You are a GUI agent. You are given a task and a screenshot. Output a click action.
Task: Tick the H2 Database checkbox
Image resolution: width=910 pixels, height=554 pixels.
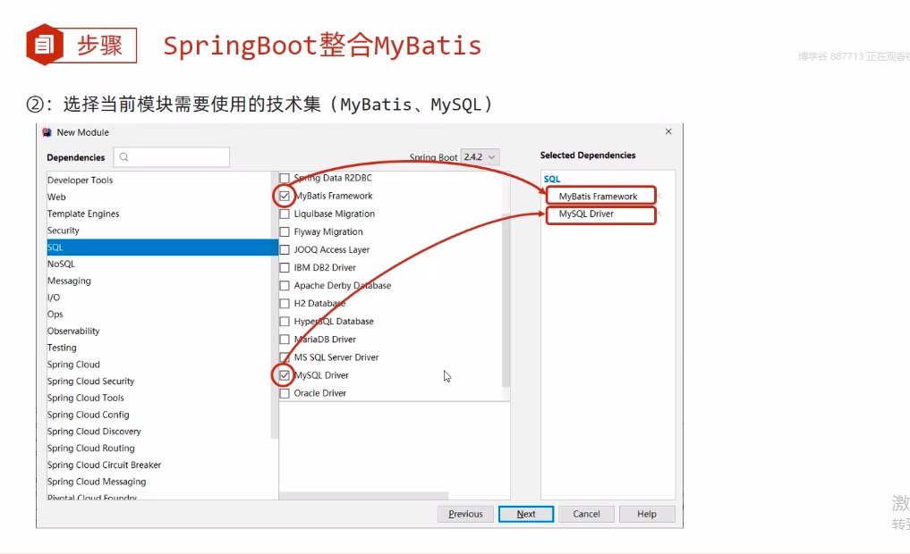click(x=285, y=304)
